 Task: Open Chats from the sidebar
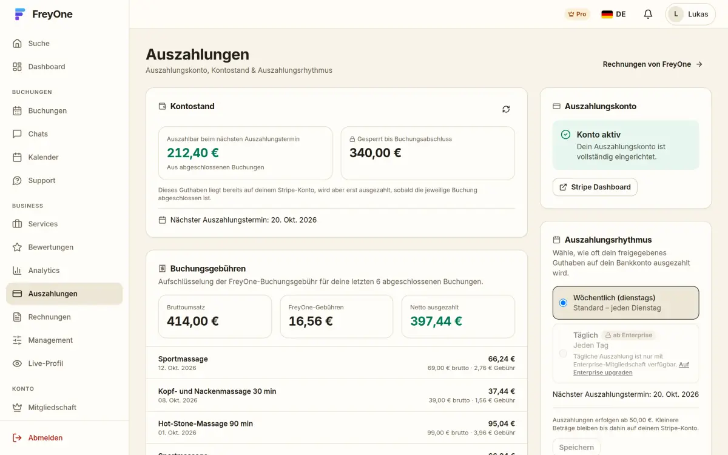pyautogui.click(x=64, y=134)
